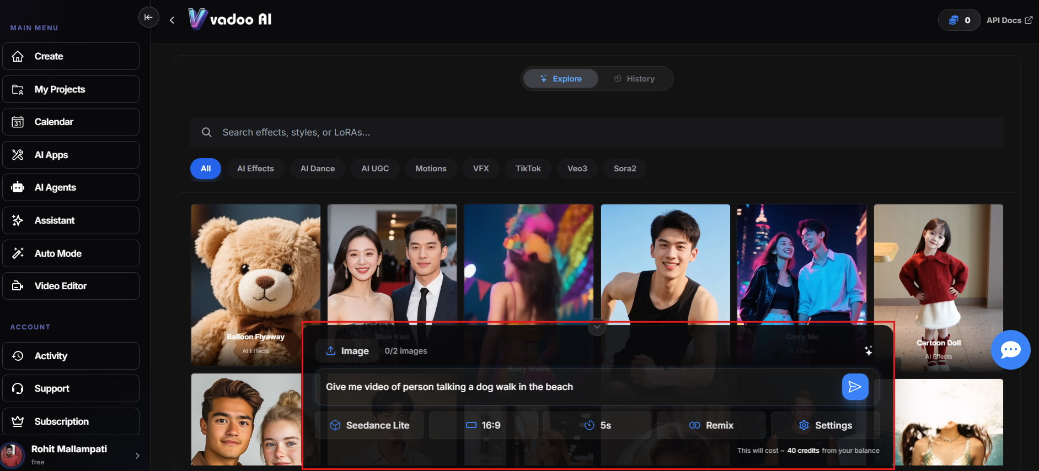Screen dimensions: 1039x471
Task: Click the sparkle enhance prompt icon
Action: point(868,351)
